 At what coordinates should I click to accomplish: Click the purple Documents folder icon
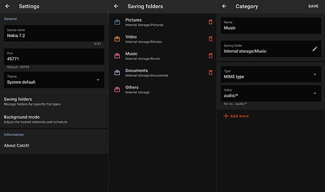point(117,72)
